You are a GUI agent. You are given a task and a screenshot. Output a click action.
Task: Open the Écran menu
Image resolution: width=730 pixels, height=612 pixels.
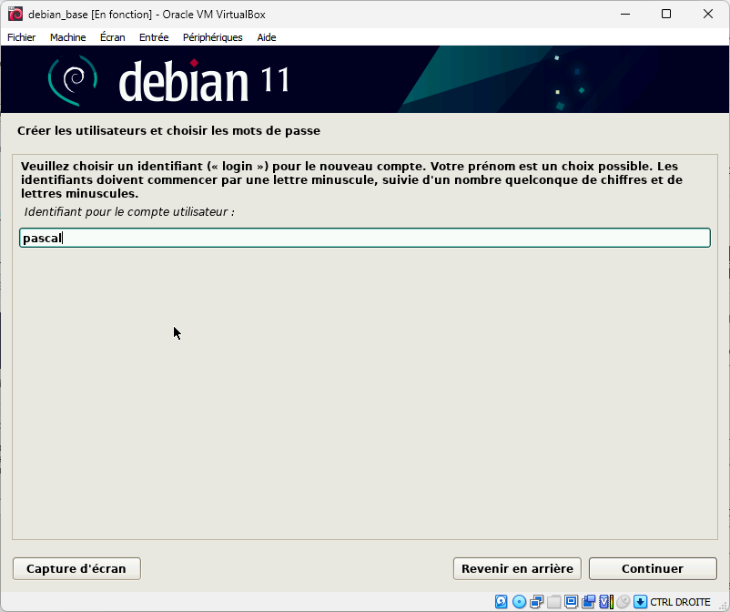113,37
